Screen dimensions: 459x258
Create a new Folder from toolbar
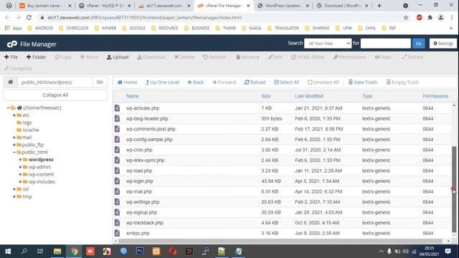tap(37, 57)
